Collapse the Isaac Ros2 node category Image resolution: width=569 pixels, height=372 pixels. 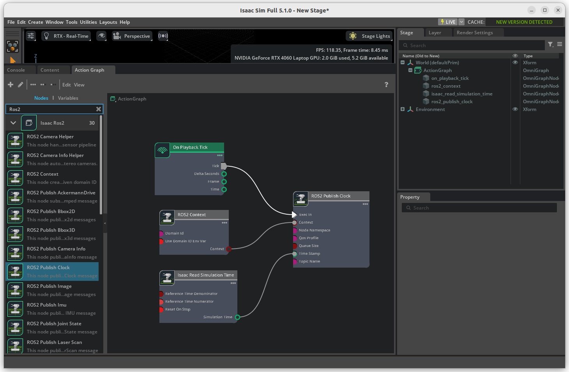13,123
